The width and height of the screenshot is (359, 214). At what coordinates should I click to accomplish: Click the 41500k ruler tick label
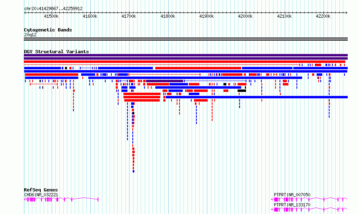[51, 16]
